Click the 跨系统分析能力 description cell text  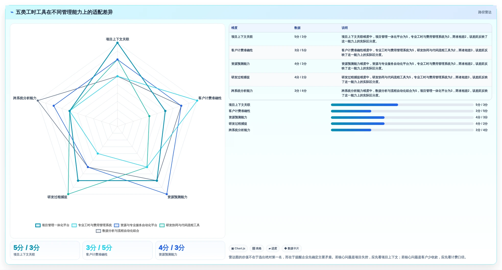pyautogui.click(x=415, y=93)
